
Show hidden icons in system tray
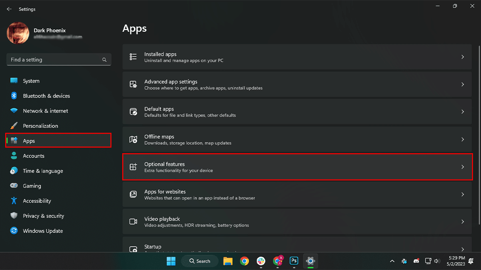click(x=392, y=261)
